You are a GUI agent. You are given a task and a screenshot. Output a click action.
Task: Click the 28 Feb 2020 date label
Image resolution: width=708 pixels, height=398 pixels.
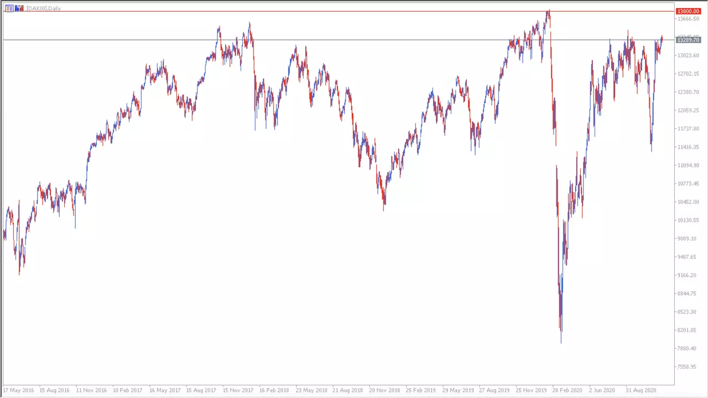point(568,390)
